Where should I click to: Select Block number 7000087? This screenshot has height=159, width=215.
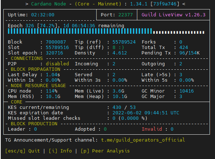click(56, 42)
